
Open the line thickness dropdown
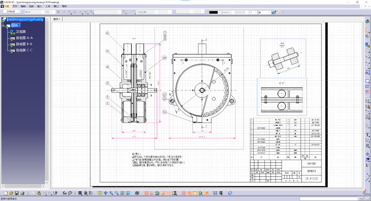[242, 13]
